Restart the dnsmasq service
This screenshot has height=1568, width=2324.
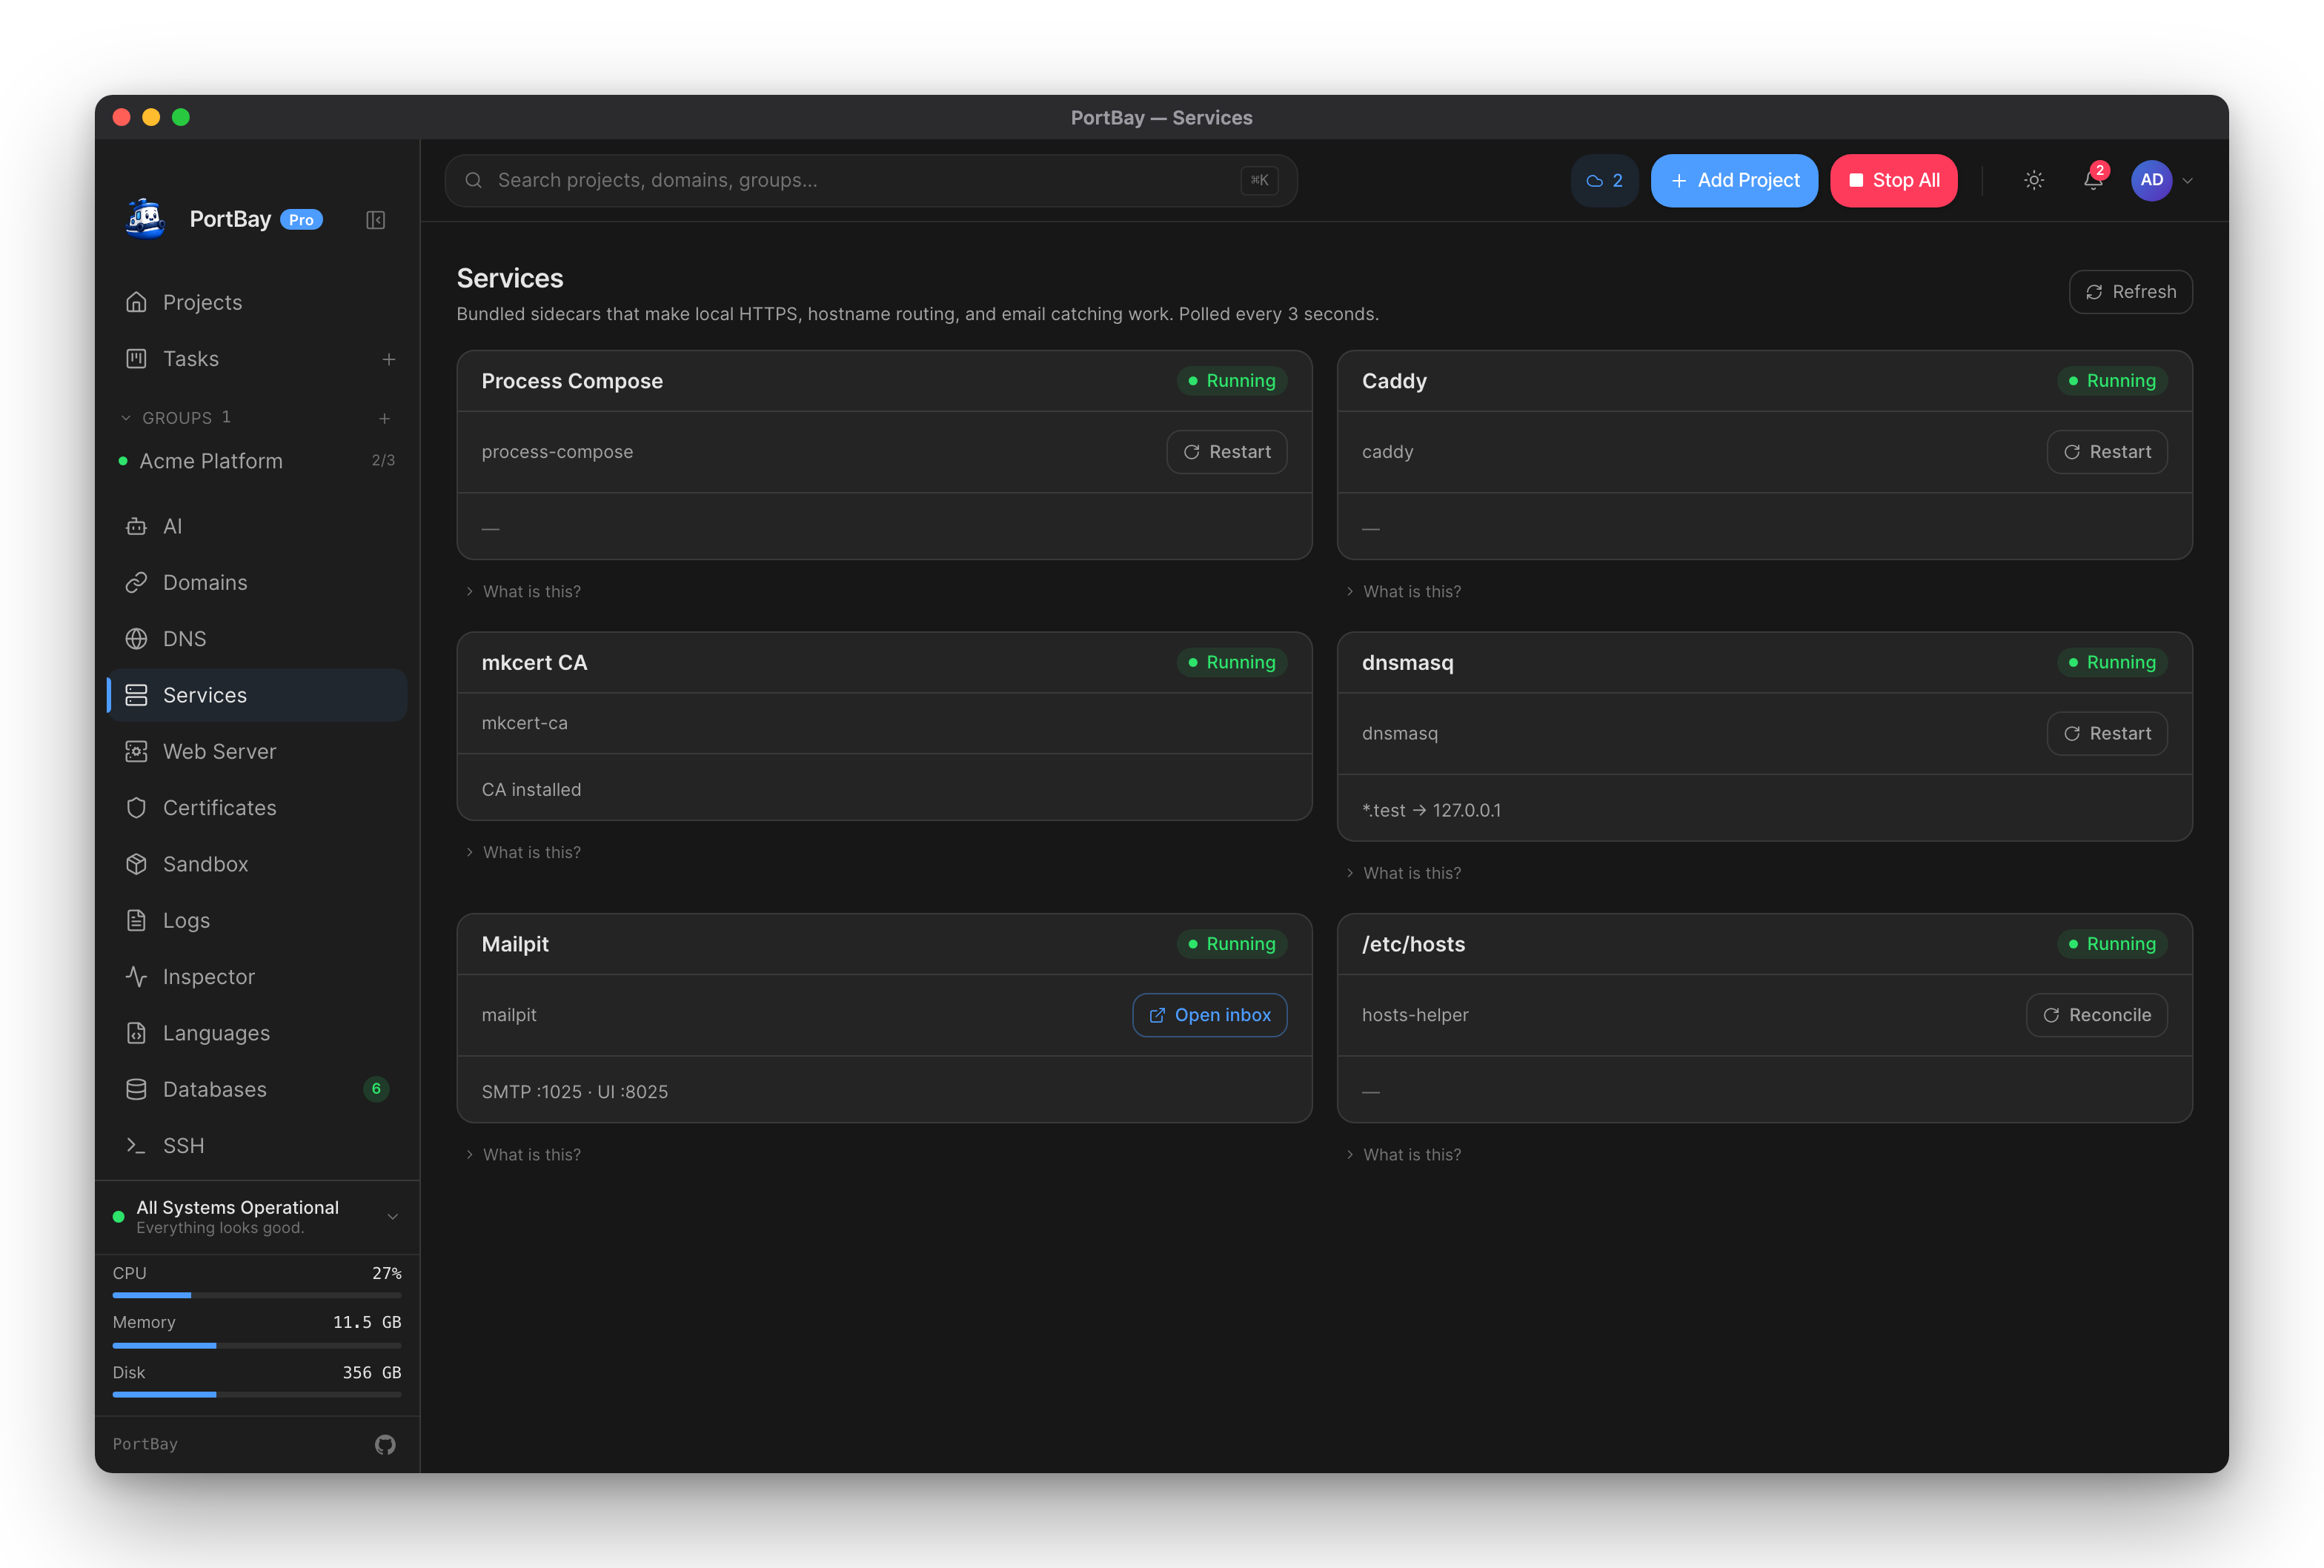(x=2106, y=733)
